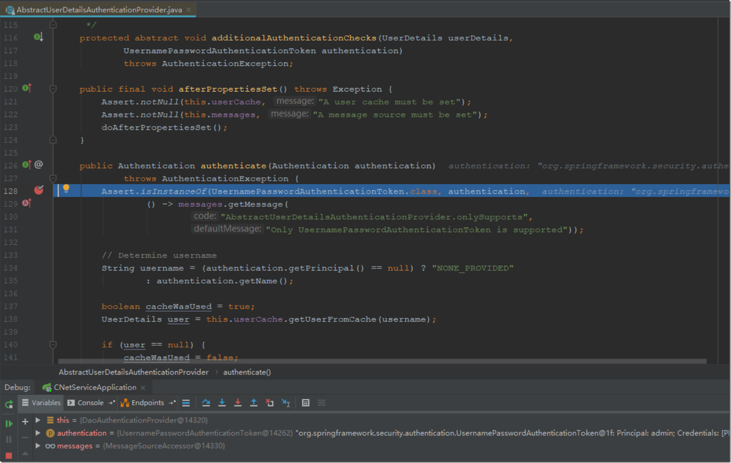Click AbstractUserDetailsAuthenticationProvider breadcrumb
731x463 pixels.
pos(134,372)
